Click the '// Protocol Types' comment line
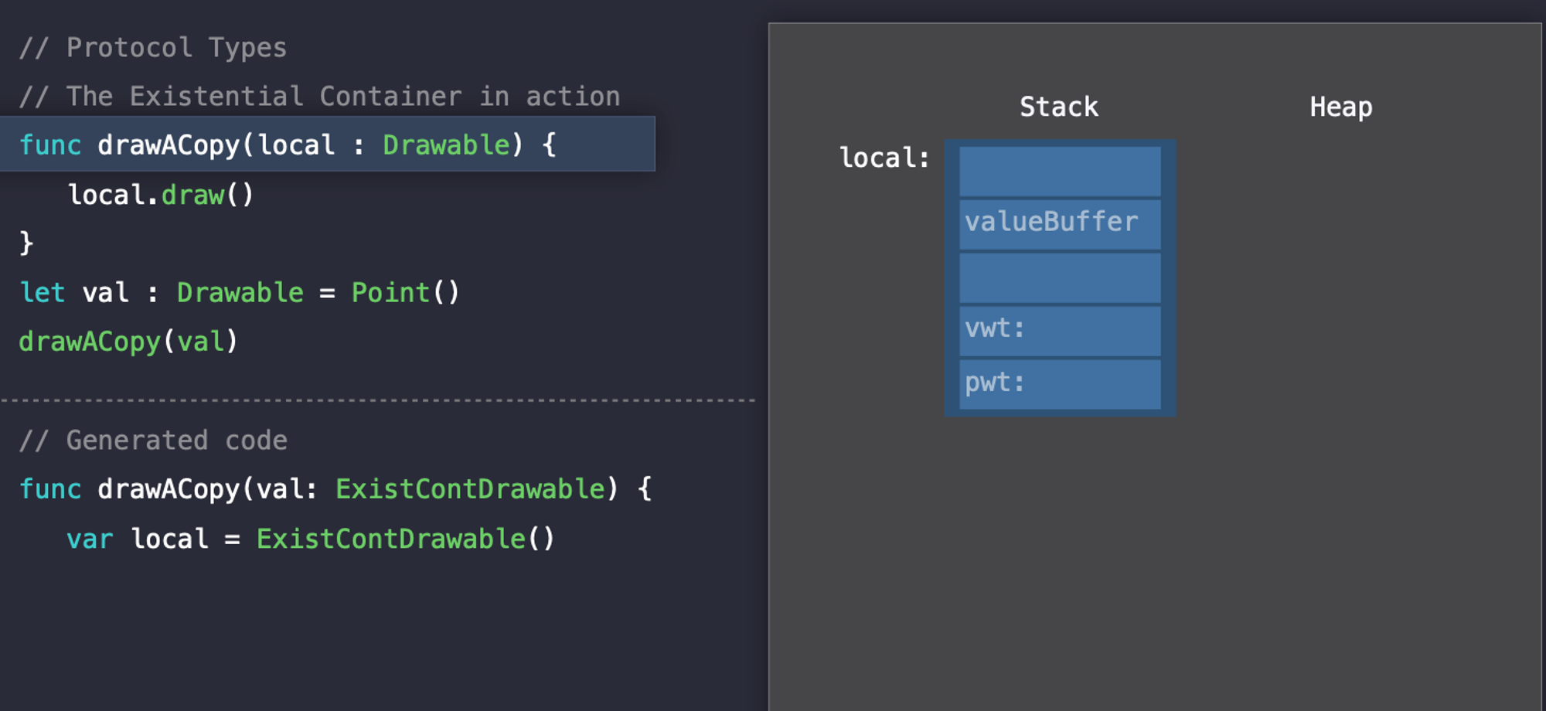 (x=153, y=48)
